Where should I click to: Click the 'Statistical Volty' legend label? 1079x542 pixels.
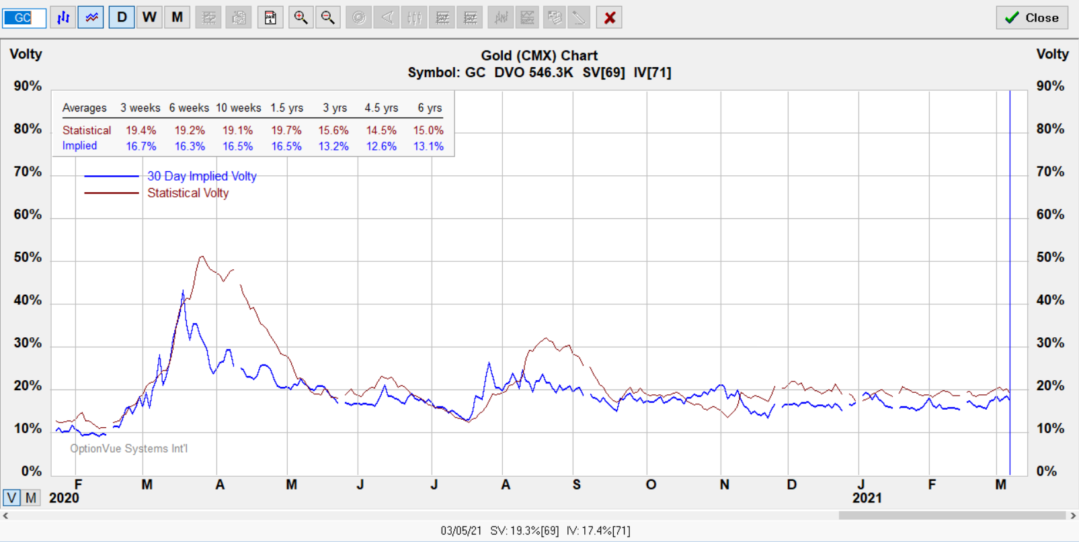point(188,193)
